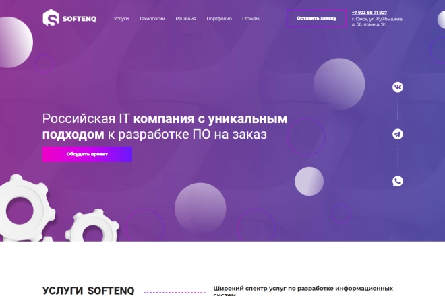Click the dotted line between VK and Telegram
Image resolution: width=445 pixels, height=296 pixels.
pyautogui.click(x=398, y=111)
